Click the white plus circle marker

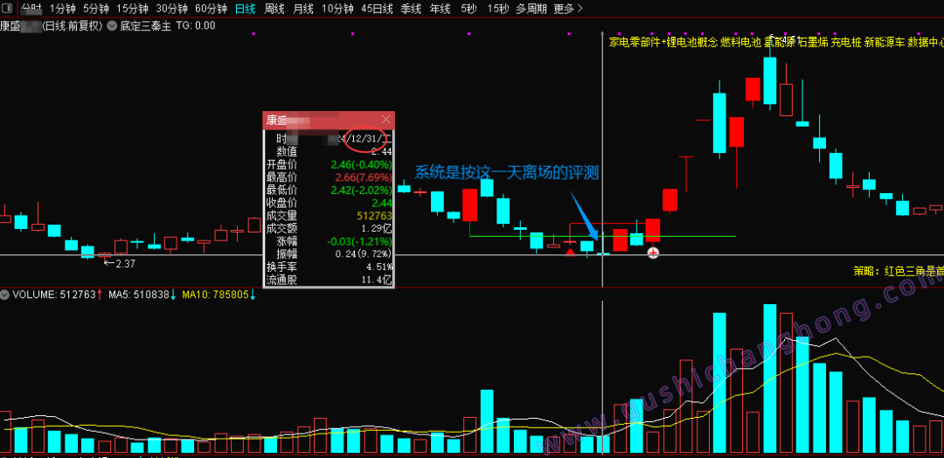(x=653, y=253)
